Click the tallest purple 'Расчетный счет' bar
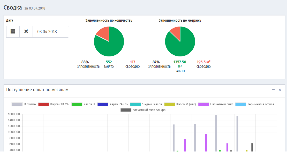 (x=206, y=142)
